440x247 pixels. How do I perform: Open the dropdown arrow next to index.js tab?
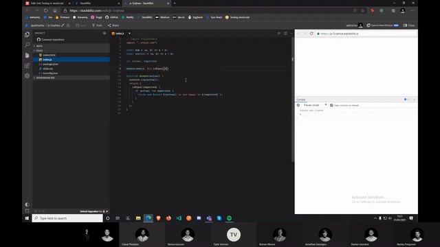pos(129,34)
